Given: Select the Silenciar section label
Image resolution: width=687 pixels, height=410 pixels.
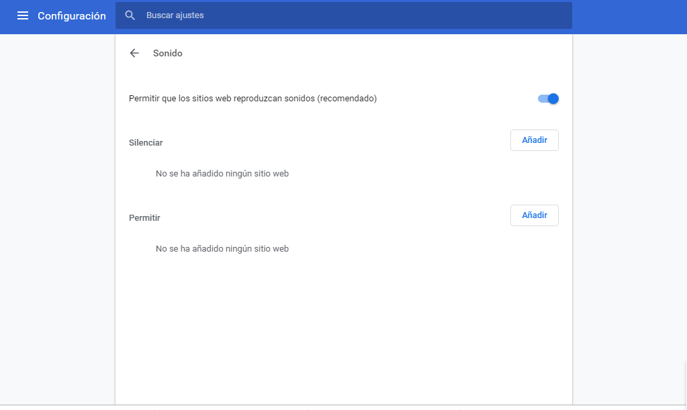Looking at the screenshot, I should click(146, 143).
